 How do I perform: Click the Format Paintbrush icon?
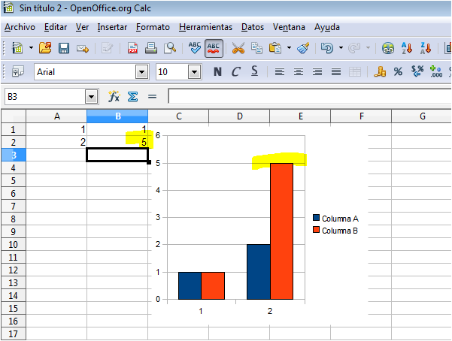coord(302,48)
